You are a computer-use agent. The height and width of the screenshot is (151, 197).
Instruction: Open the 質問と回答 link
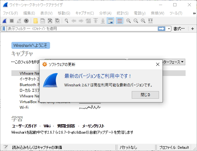[x=66, y=126]
